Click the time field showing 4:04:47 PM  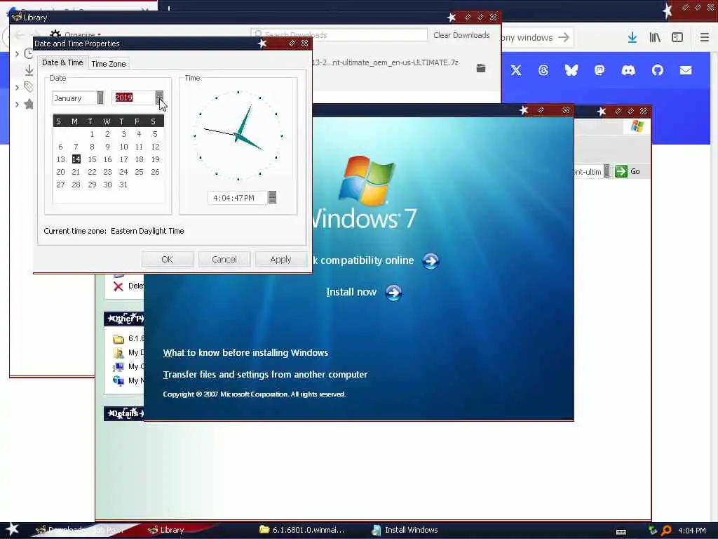[237, 197]
